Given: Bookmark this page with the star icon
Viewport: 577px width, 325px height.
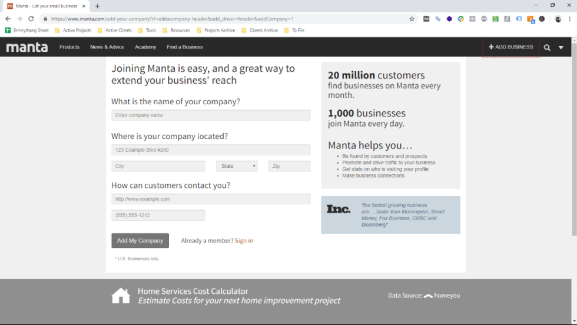Looking at the screenshot, I should 412,19.
